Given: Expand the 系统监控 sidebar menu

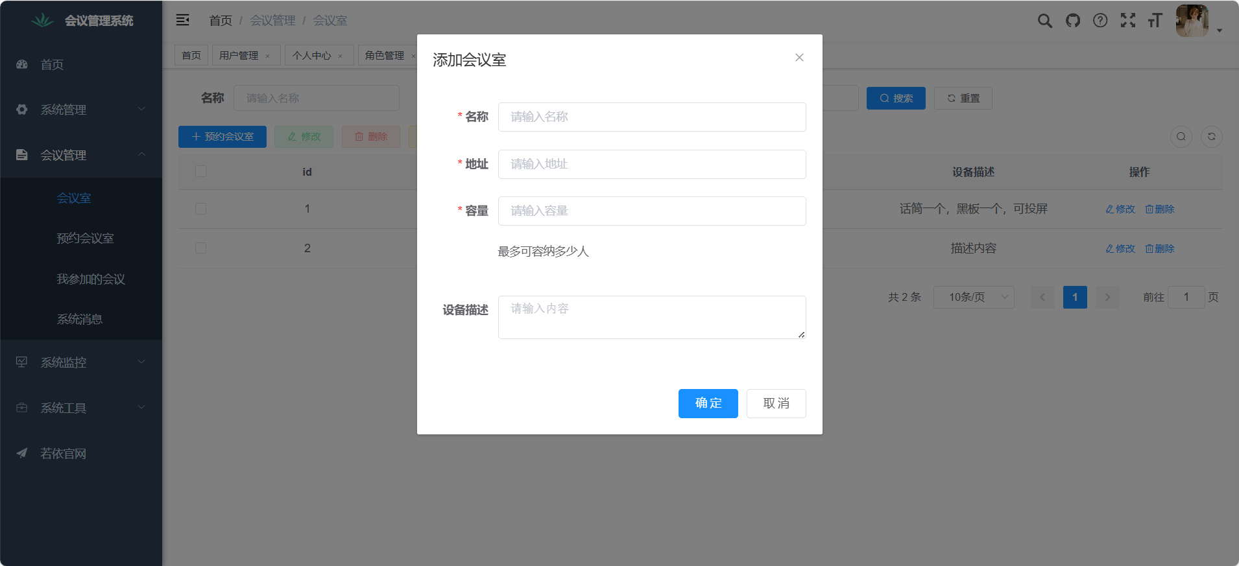Looking at the screenshot, I should (x=81, y=362).
